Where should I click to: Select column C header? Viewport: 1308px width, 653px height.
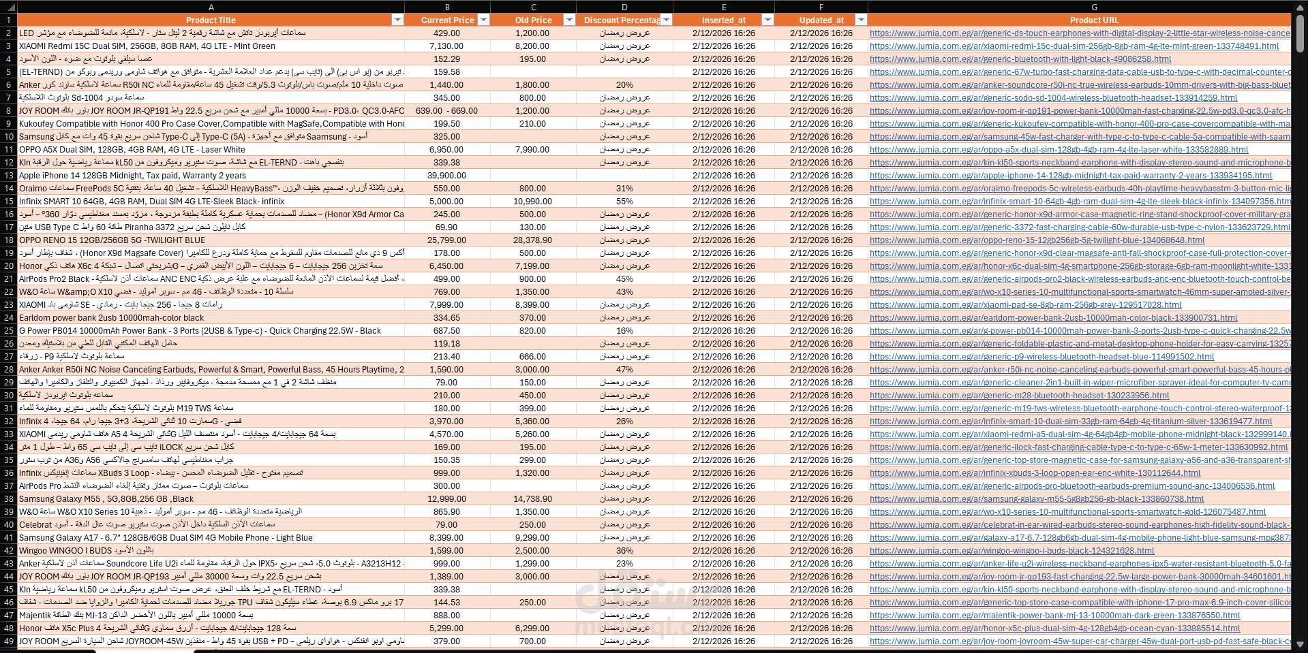pos(533,7)
